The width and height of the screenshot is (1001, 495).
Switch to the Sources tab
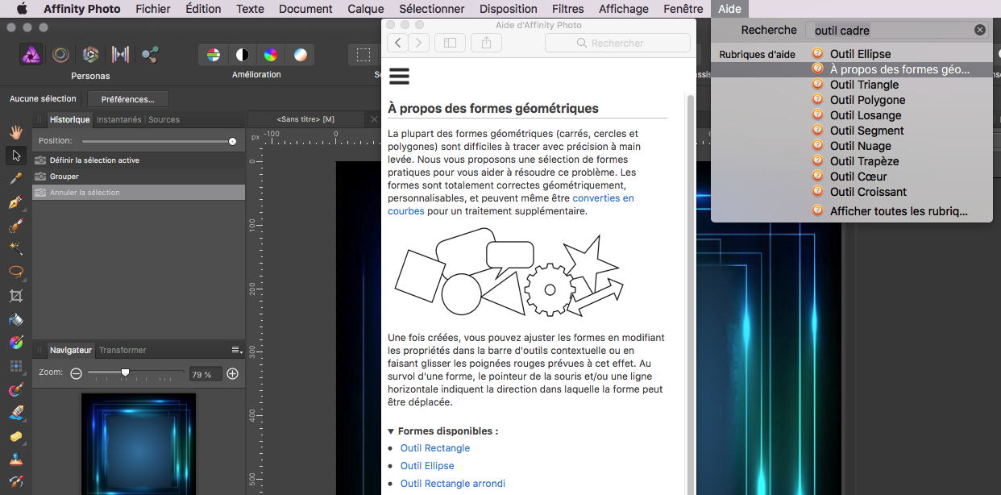pos(164,119)
